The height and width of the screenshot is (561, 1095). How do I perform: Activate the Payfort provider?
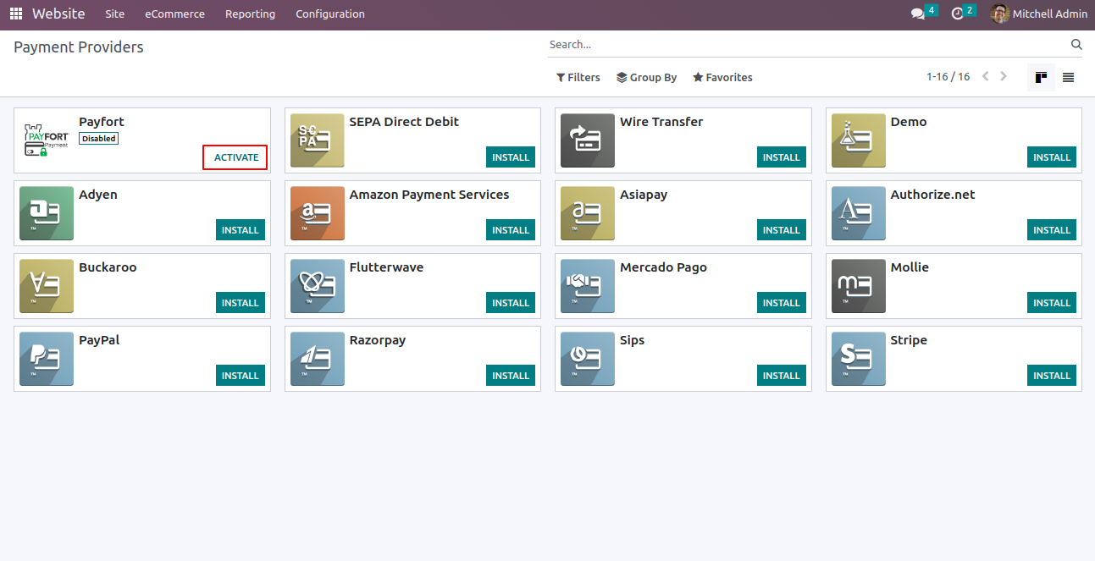click(x=236, y=157)
